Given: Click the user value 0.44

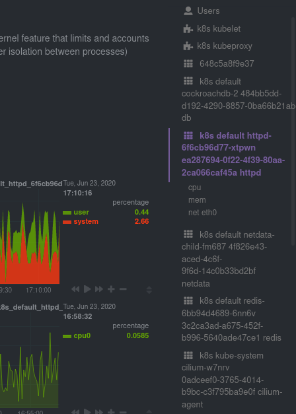Looking at the screenshot, I should (141, 212).
